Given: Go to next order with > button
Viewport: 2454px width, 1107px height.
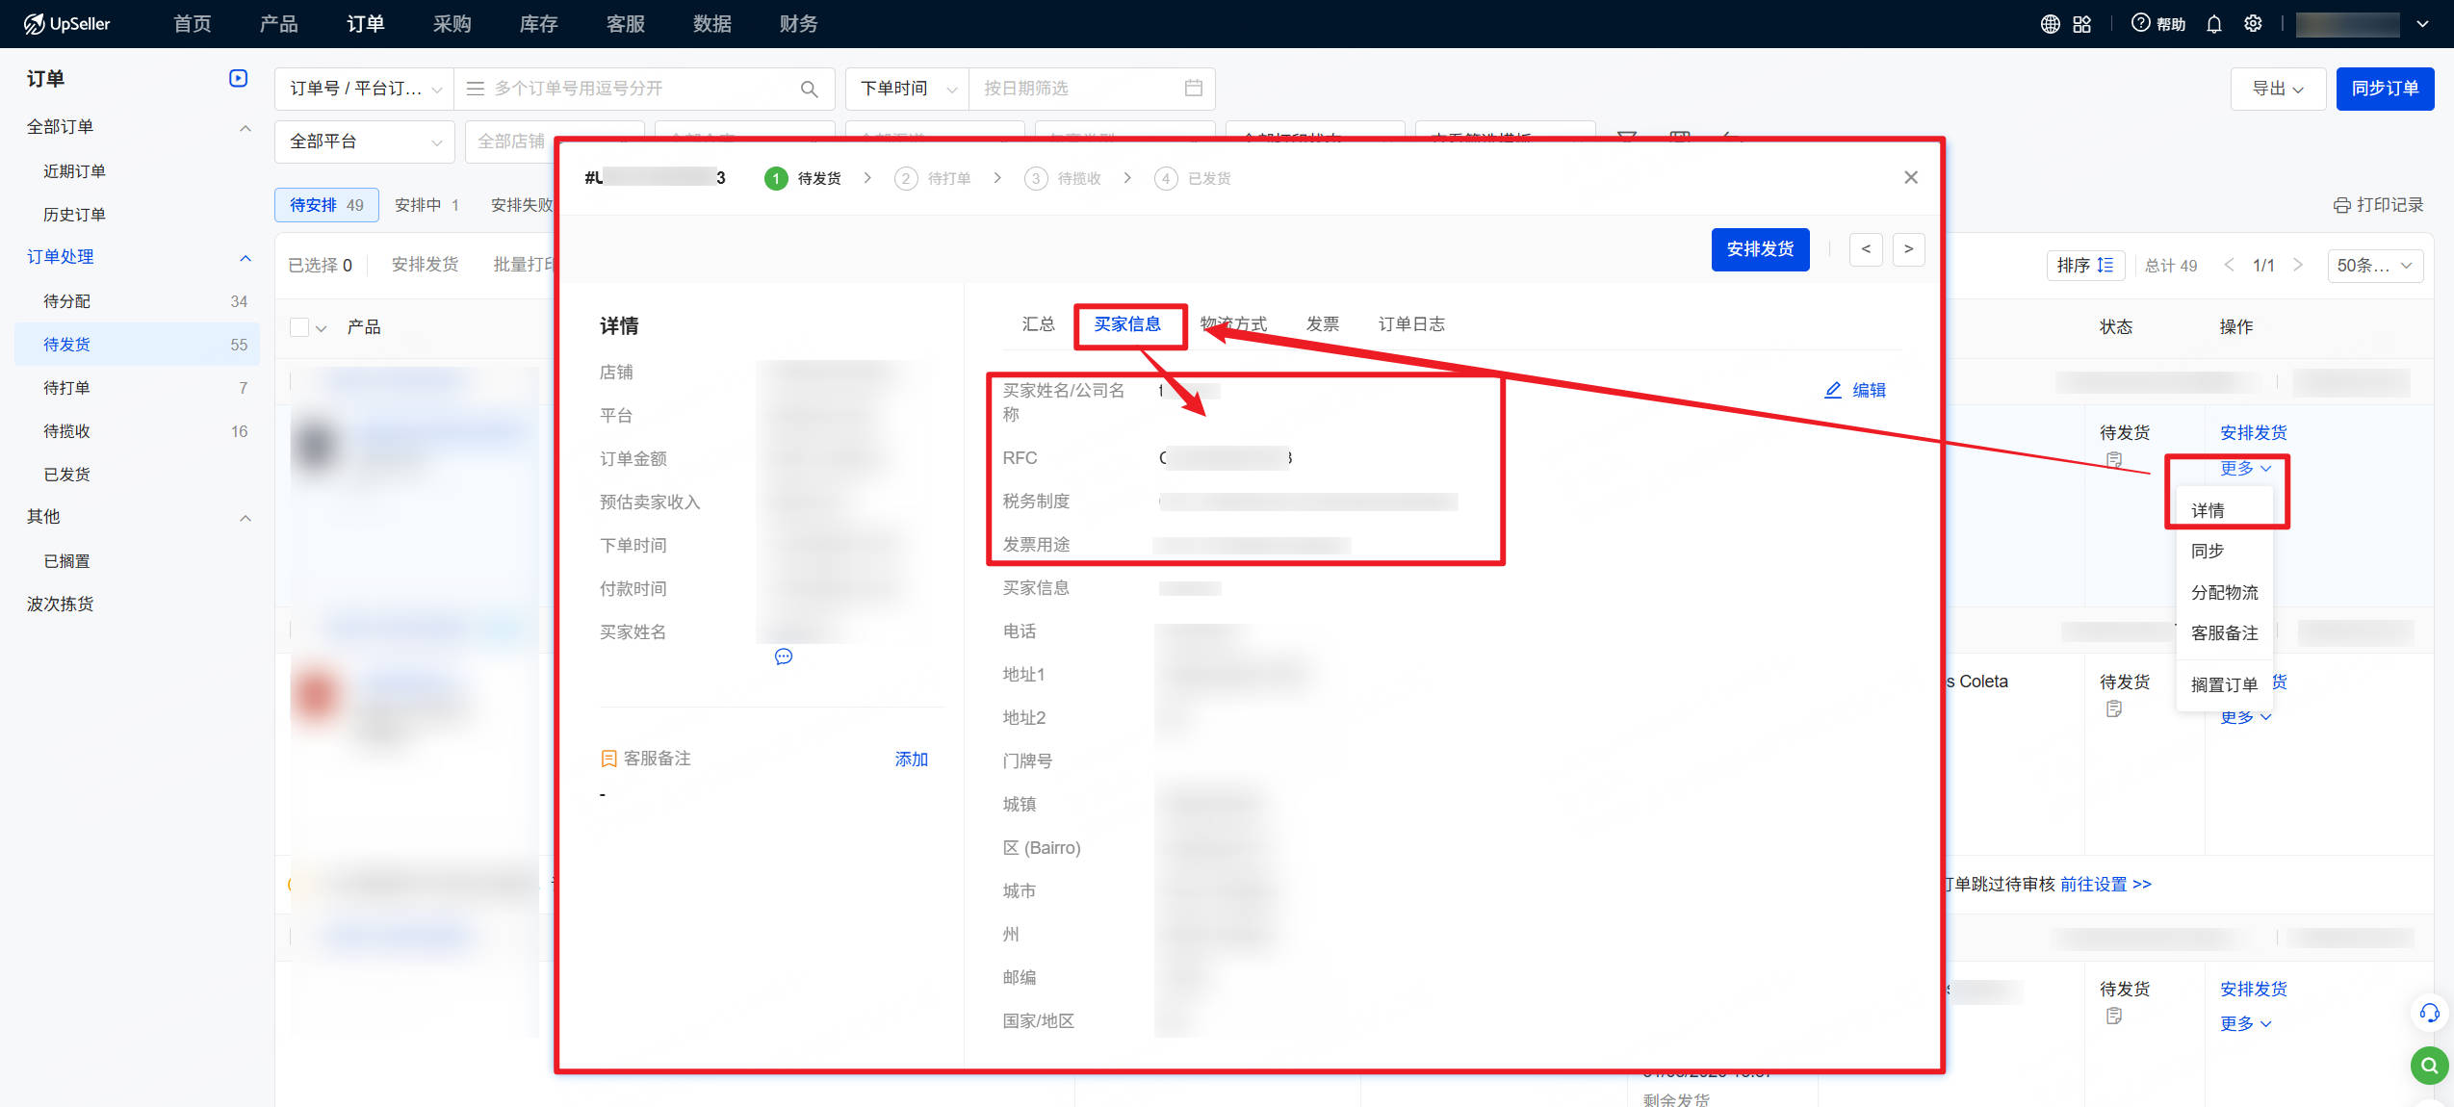Looking at the screenshot, I should (x=1908, y=249).
